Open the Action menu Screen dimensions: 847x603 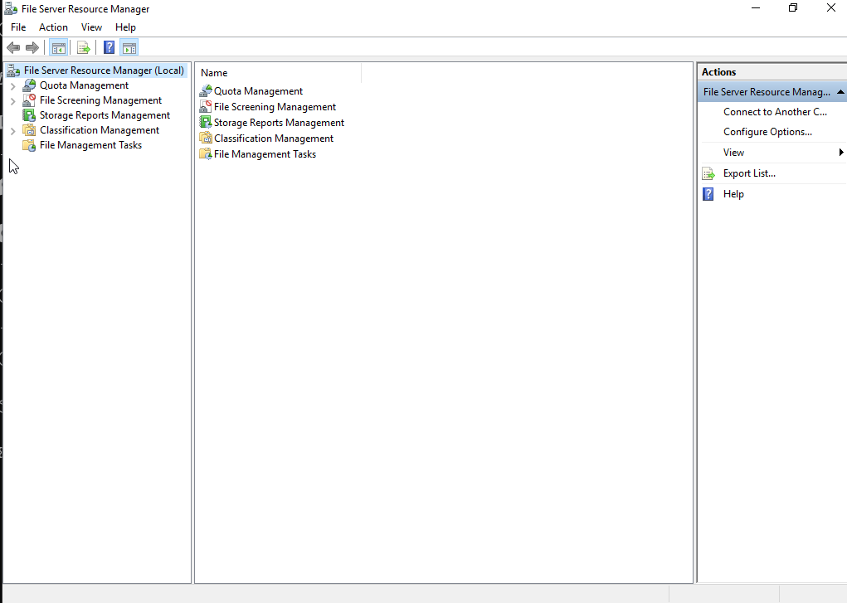click(53, 27)
